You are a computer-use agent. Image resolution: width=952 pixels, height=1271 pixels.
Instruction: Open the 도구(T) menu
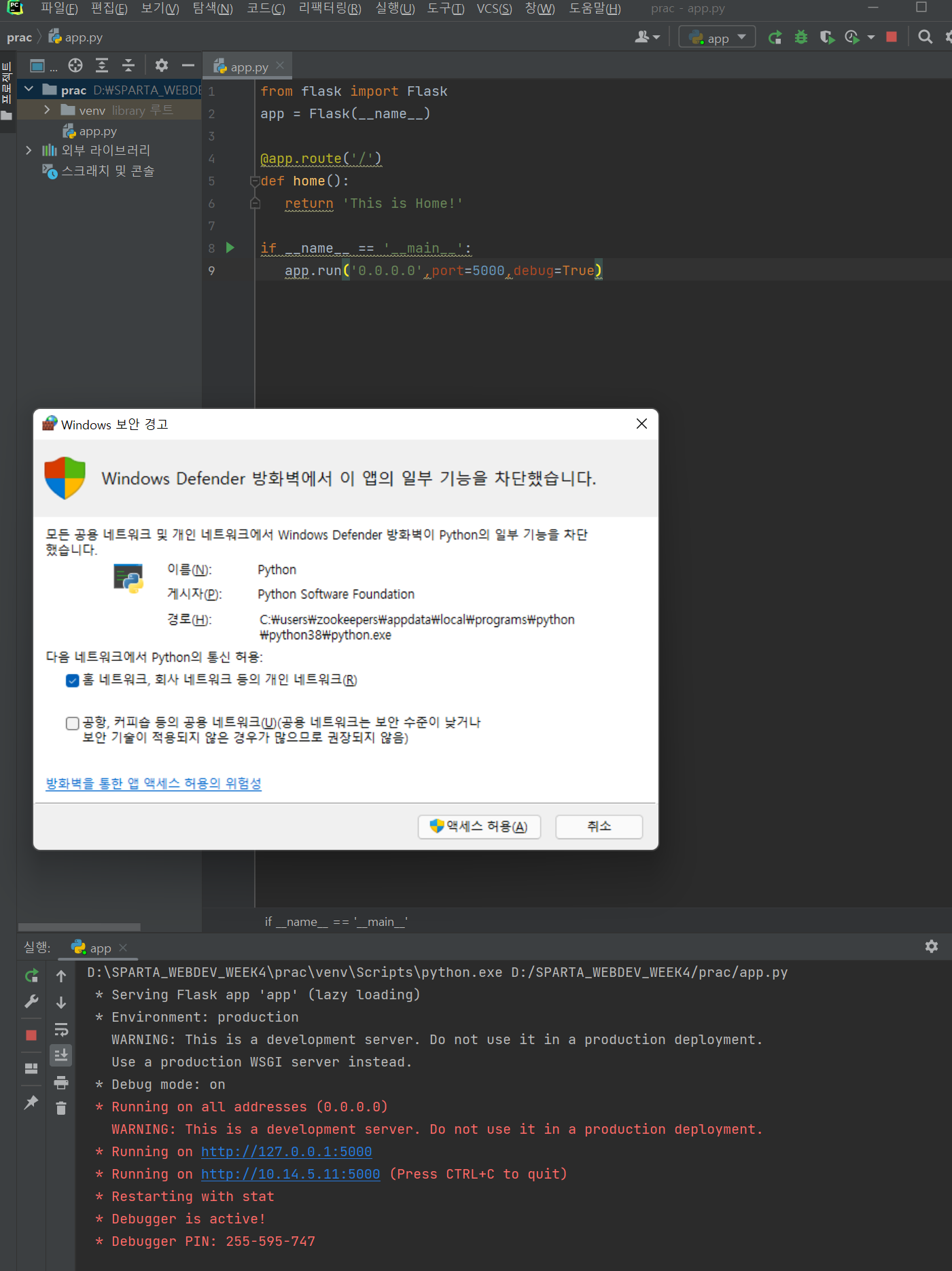coord(446,9)
